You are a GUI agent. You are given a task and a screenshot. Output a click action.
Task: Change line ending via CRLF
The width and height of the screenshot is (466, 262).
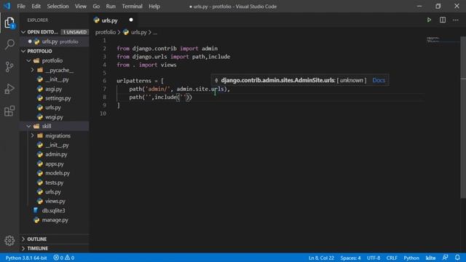[392, 258]
